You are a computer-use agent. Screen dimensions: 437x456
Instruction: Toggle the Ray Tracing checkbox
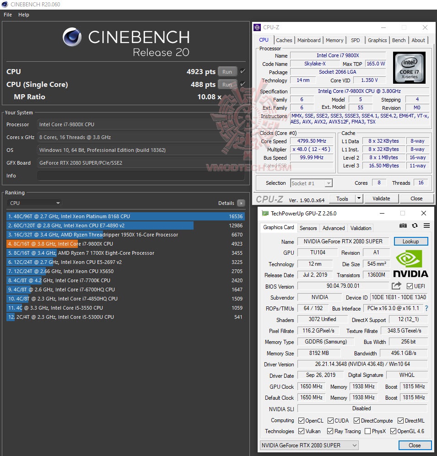click(330, 431)
